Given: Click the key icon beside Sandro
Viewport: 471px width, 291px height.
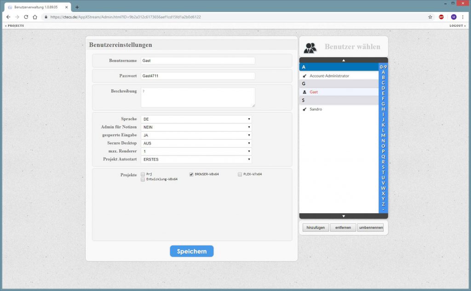Looking at the screenshot, I should point(304,110).
